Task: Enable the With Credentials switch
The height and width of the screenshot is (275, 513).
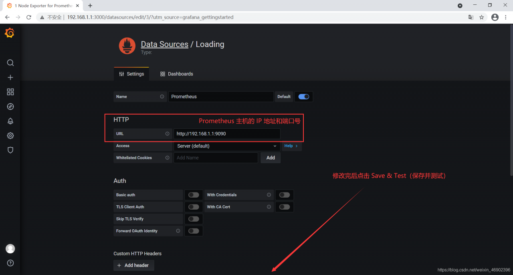Action: coord(285,195)
